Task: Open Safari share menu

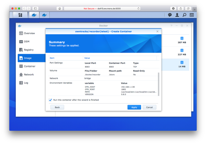Action: 181,8
